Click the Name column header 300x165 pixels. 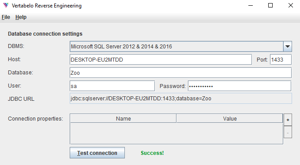[x=123, y=118]
